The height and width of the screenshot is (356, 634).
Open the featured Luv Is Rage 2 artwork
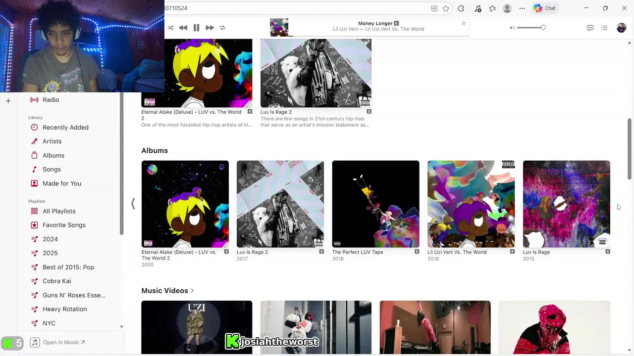pyautogui.click(x=316, y=73)
